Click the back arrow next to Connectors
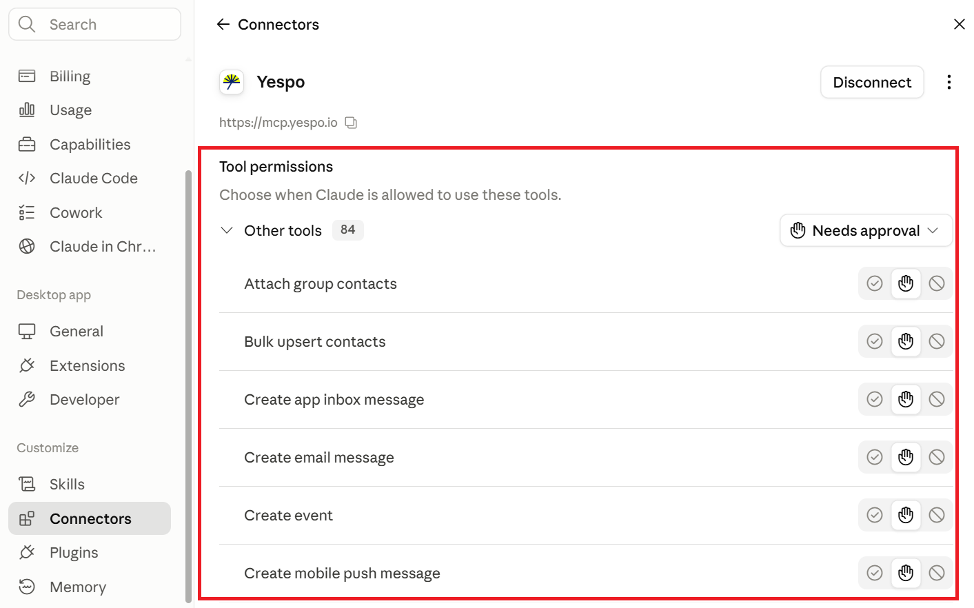 223,25
